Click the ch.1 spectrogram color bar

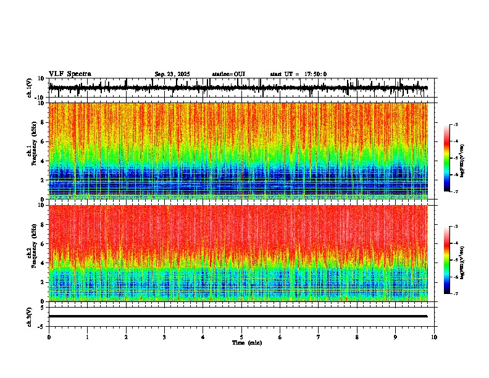446,158
